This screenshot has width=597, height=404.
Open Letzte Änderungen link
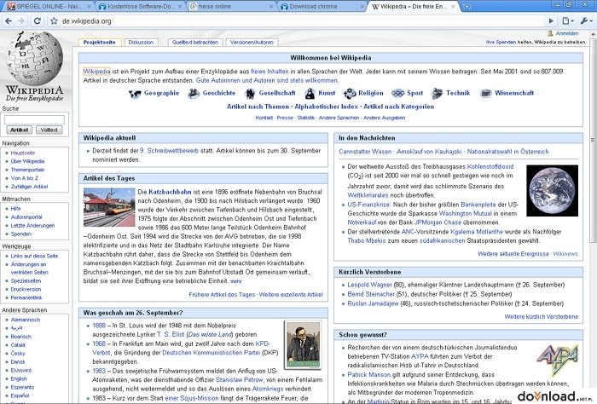click(x=32, y=226)
